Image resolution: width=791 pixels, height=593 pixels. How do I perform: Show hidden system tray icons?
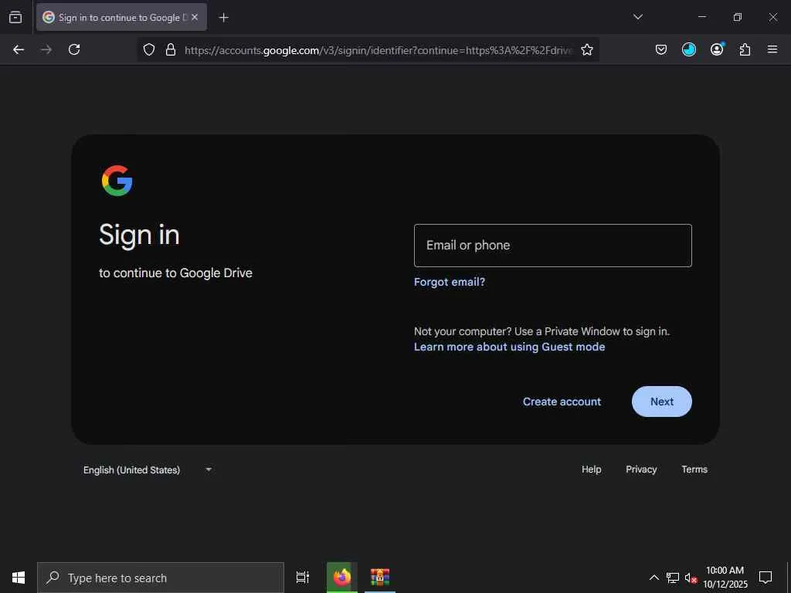pyautogui.click(x=654, y=578)
